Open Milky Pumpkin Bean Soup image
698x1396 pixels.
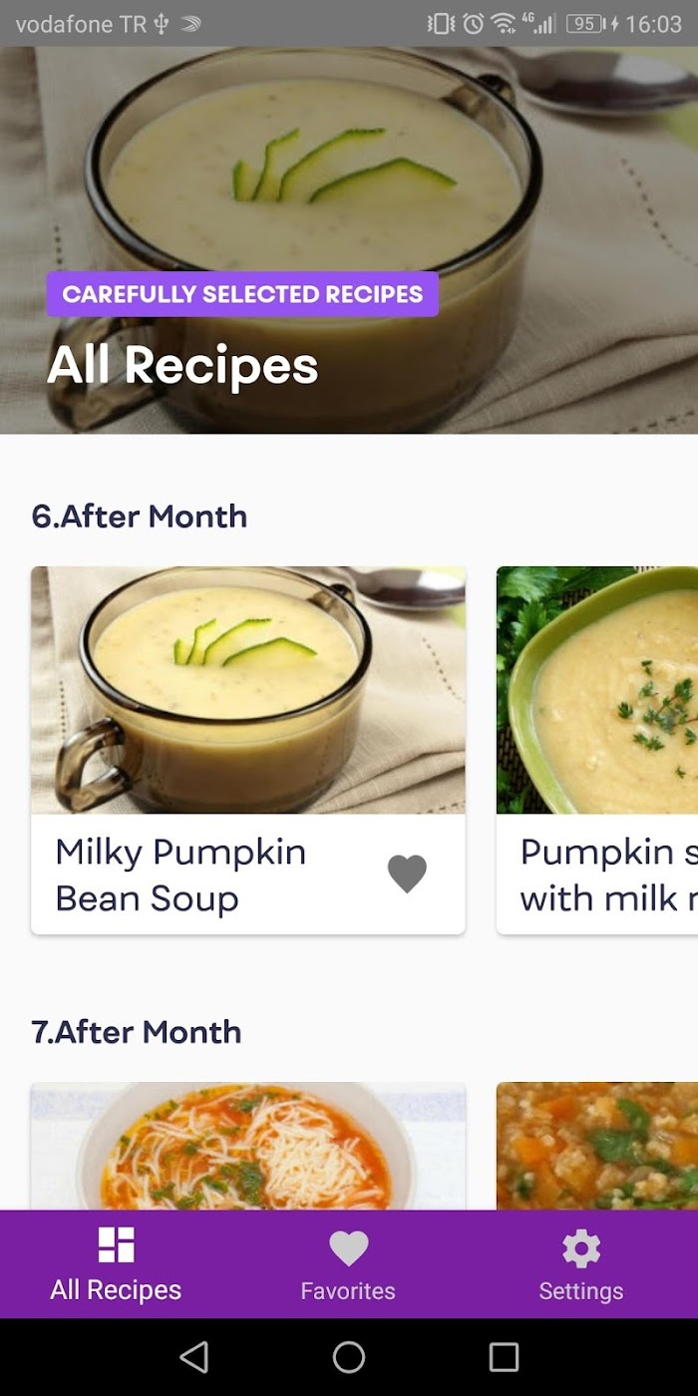(248, 690)
